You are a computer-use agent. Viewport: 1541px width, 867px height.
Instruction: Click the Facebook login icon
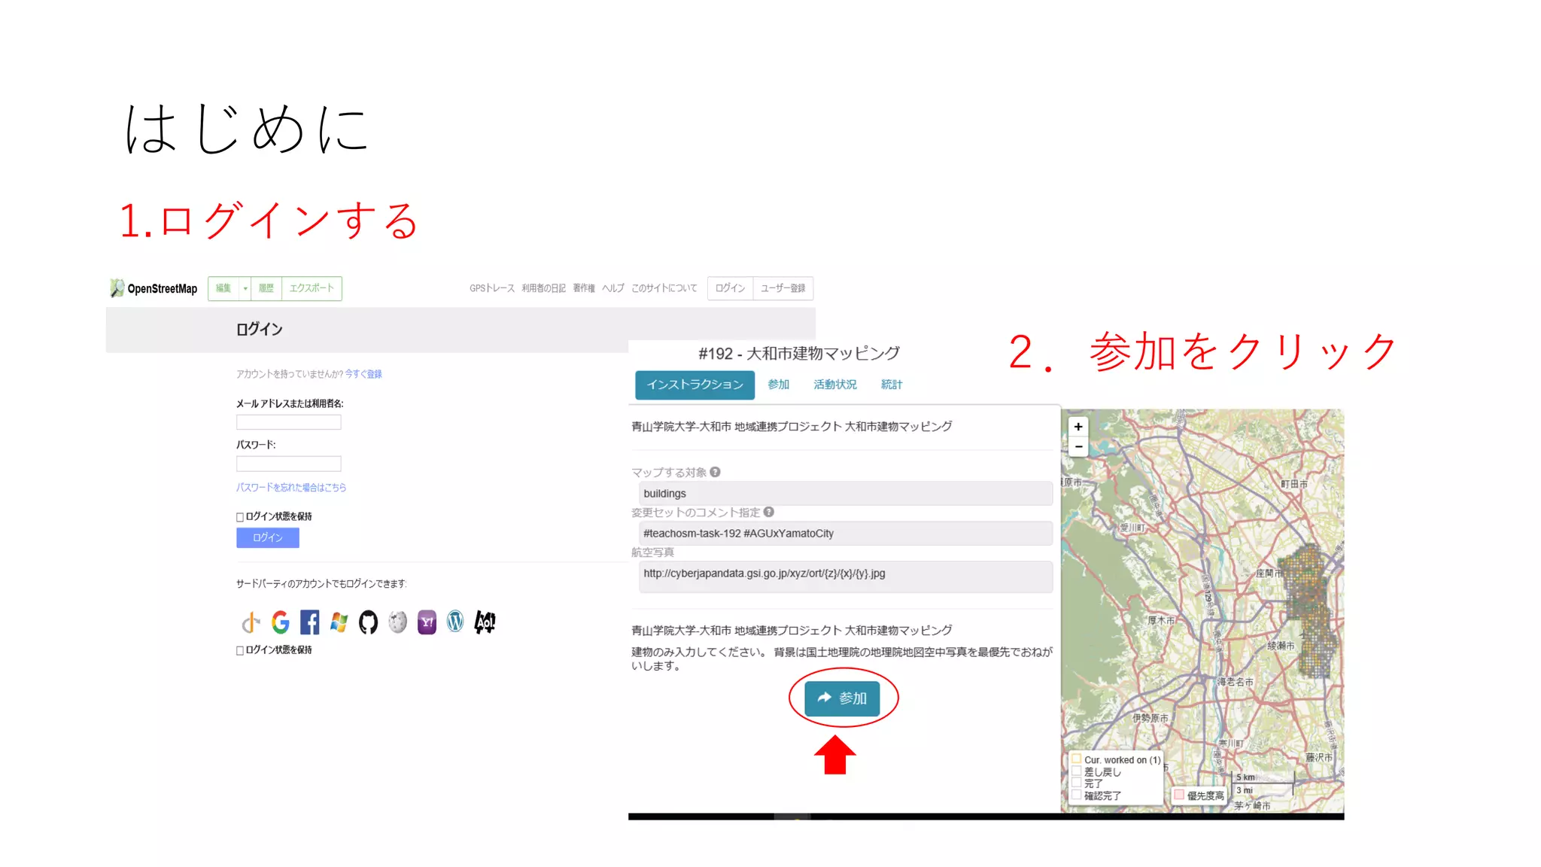309,622
